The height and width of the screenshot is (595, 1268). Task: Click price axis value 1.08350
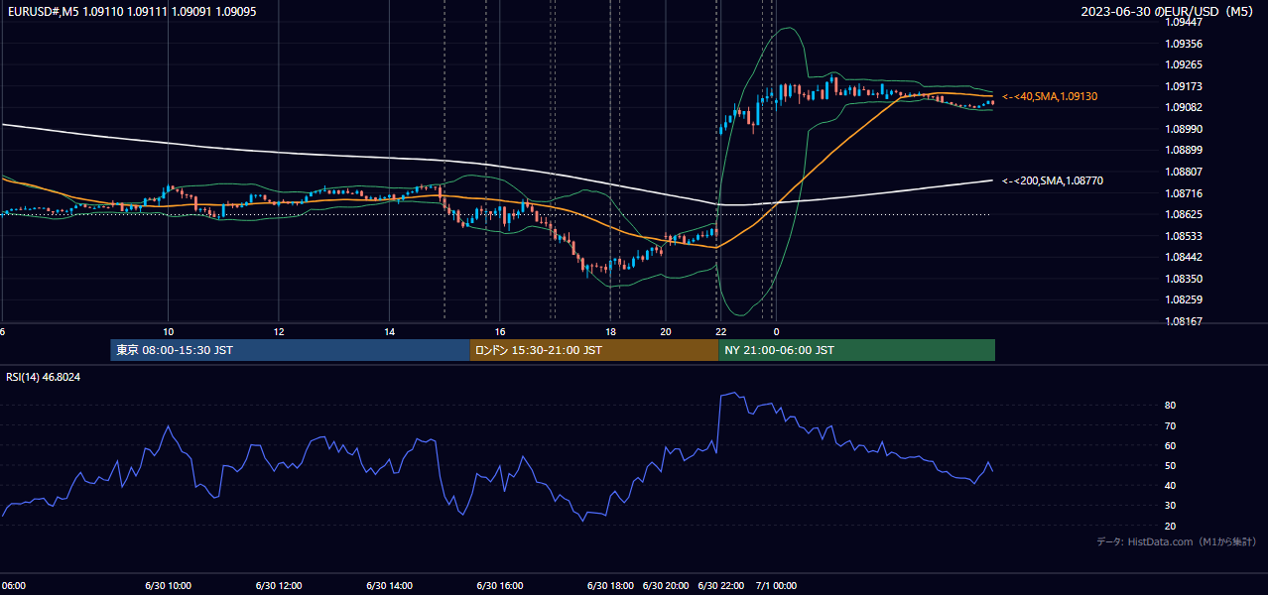1184,279
